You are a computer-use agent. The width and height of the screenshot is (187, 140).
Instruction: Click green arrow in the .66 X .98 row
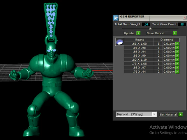177,48
